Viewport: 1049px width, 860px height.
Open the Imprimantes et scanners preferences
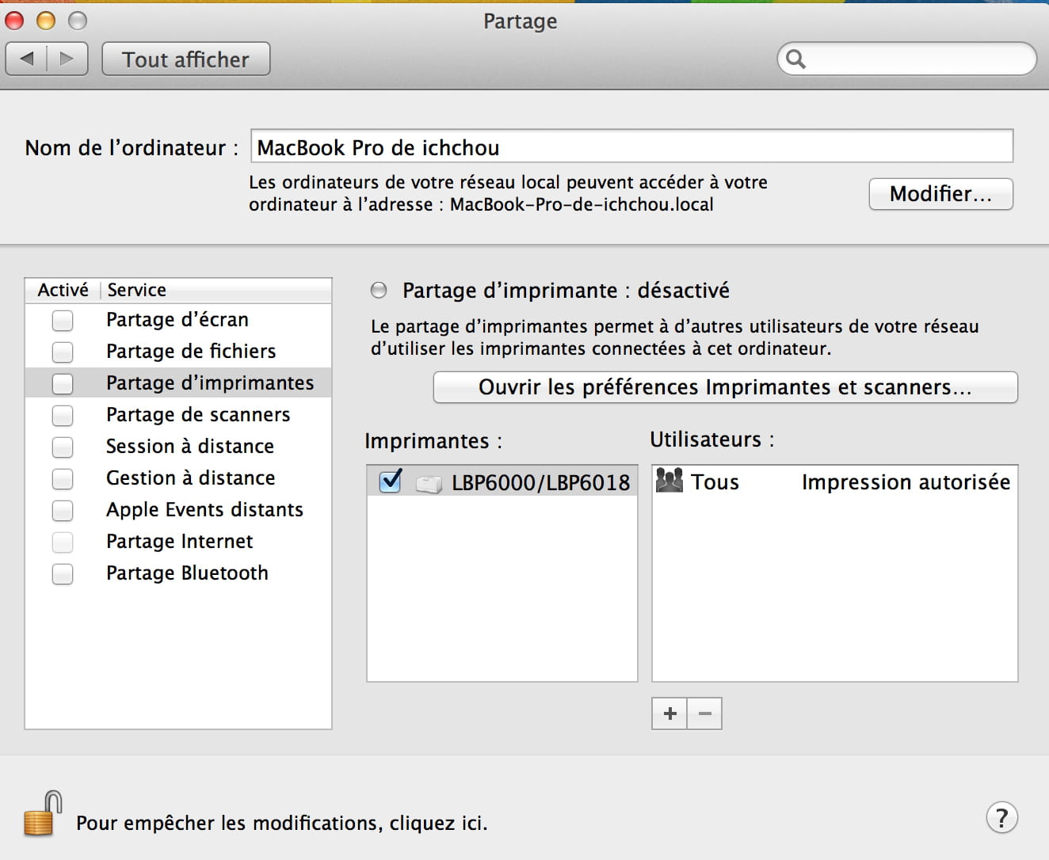pos(725,387)
